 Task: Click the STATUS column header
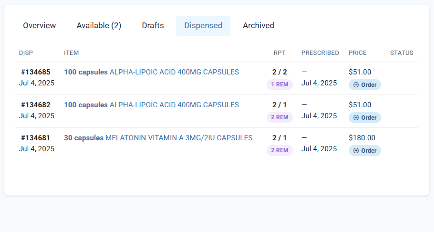click(402, 53)
